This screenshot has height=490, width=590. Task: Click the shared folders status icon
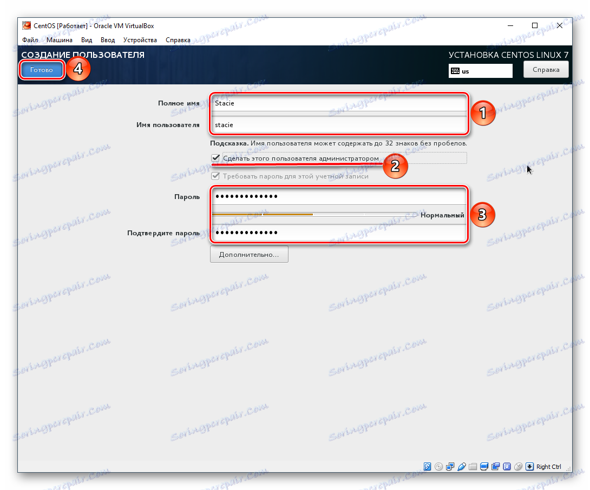pyautogui.click(x=473, y=466)
